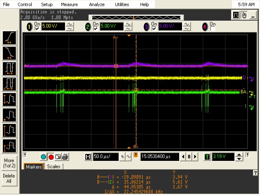This screenshot has height=195, width=260.
Task: Open the Analyze menu
Action: coord(97,4)
